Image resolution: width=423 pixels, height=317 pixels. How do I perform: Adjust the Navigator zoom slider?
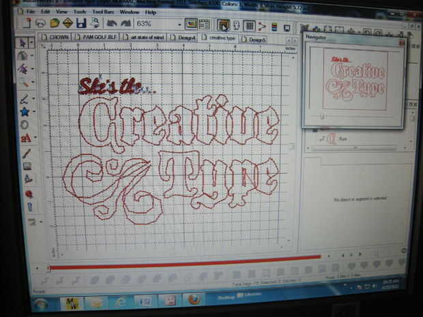(321, 117)
